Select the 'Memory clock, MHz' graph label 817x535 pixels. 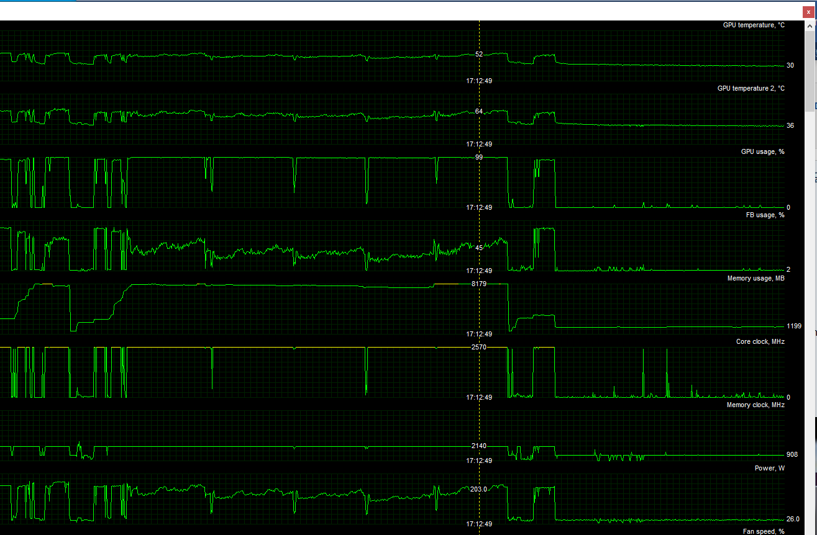pyautogui.click(x=755, y=405)
